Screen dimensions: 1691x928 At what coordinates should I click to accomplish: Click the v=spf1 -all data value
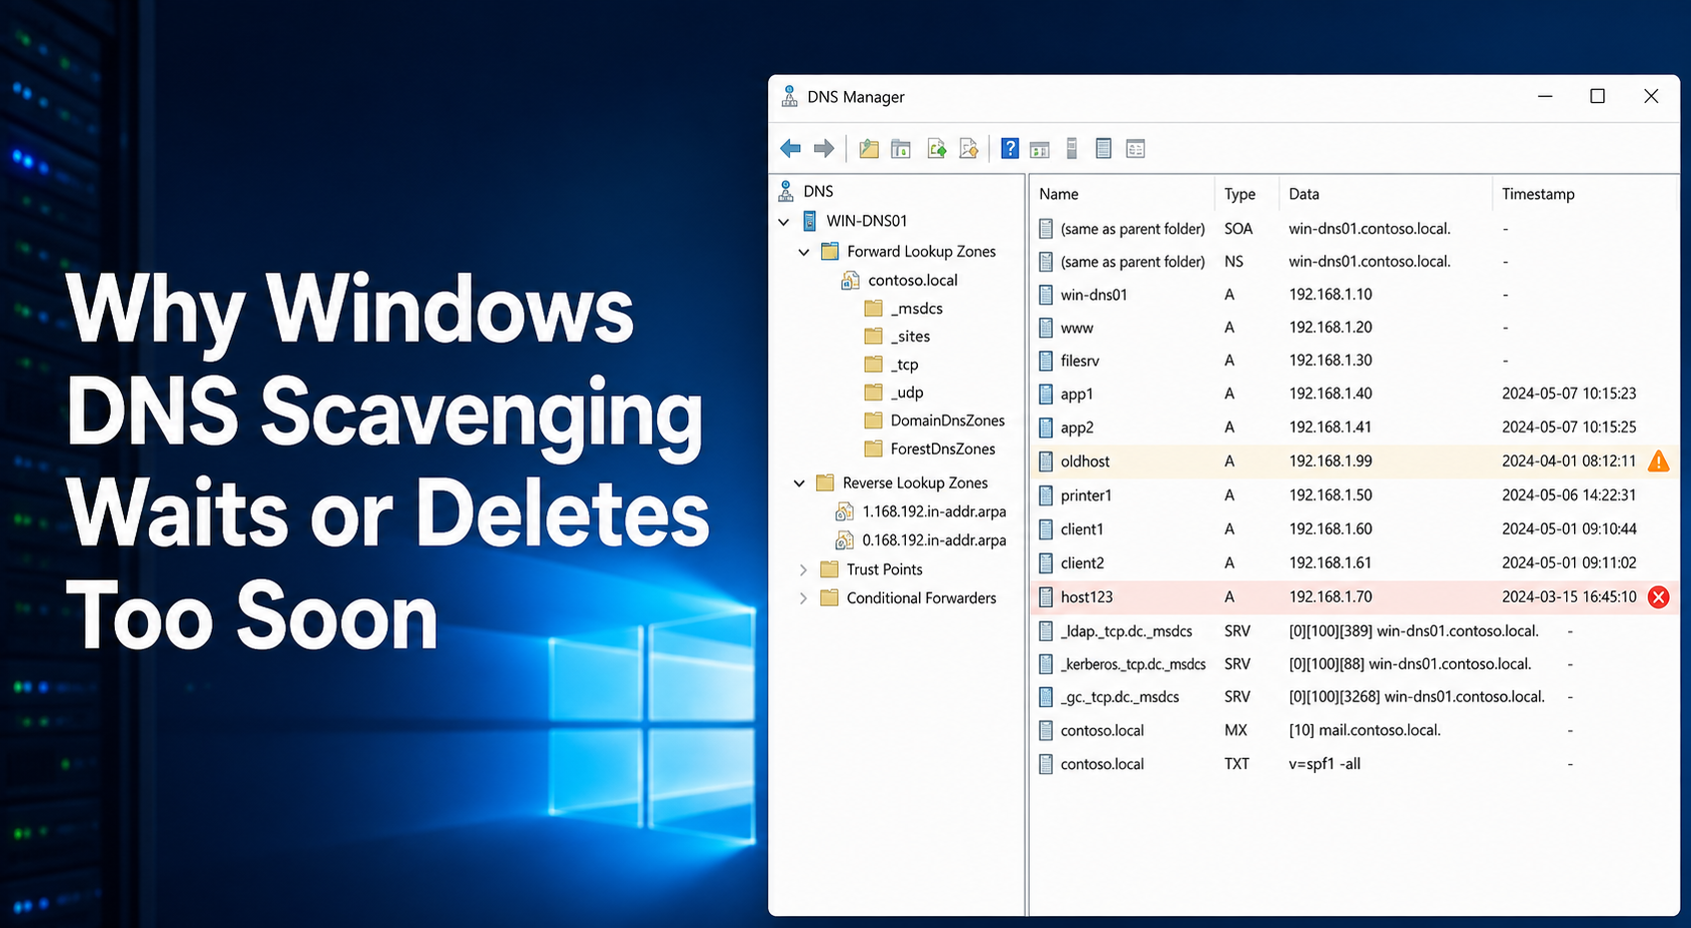1324,764
